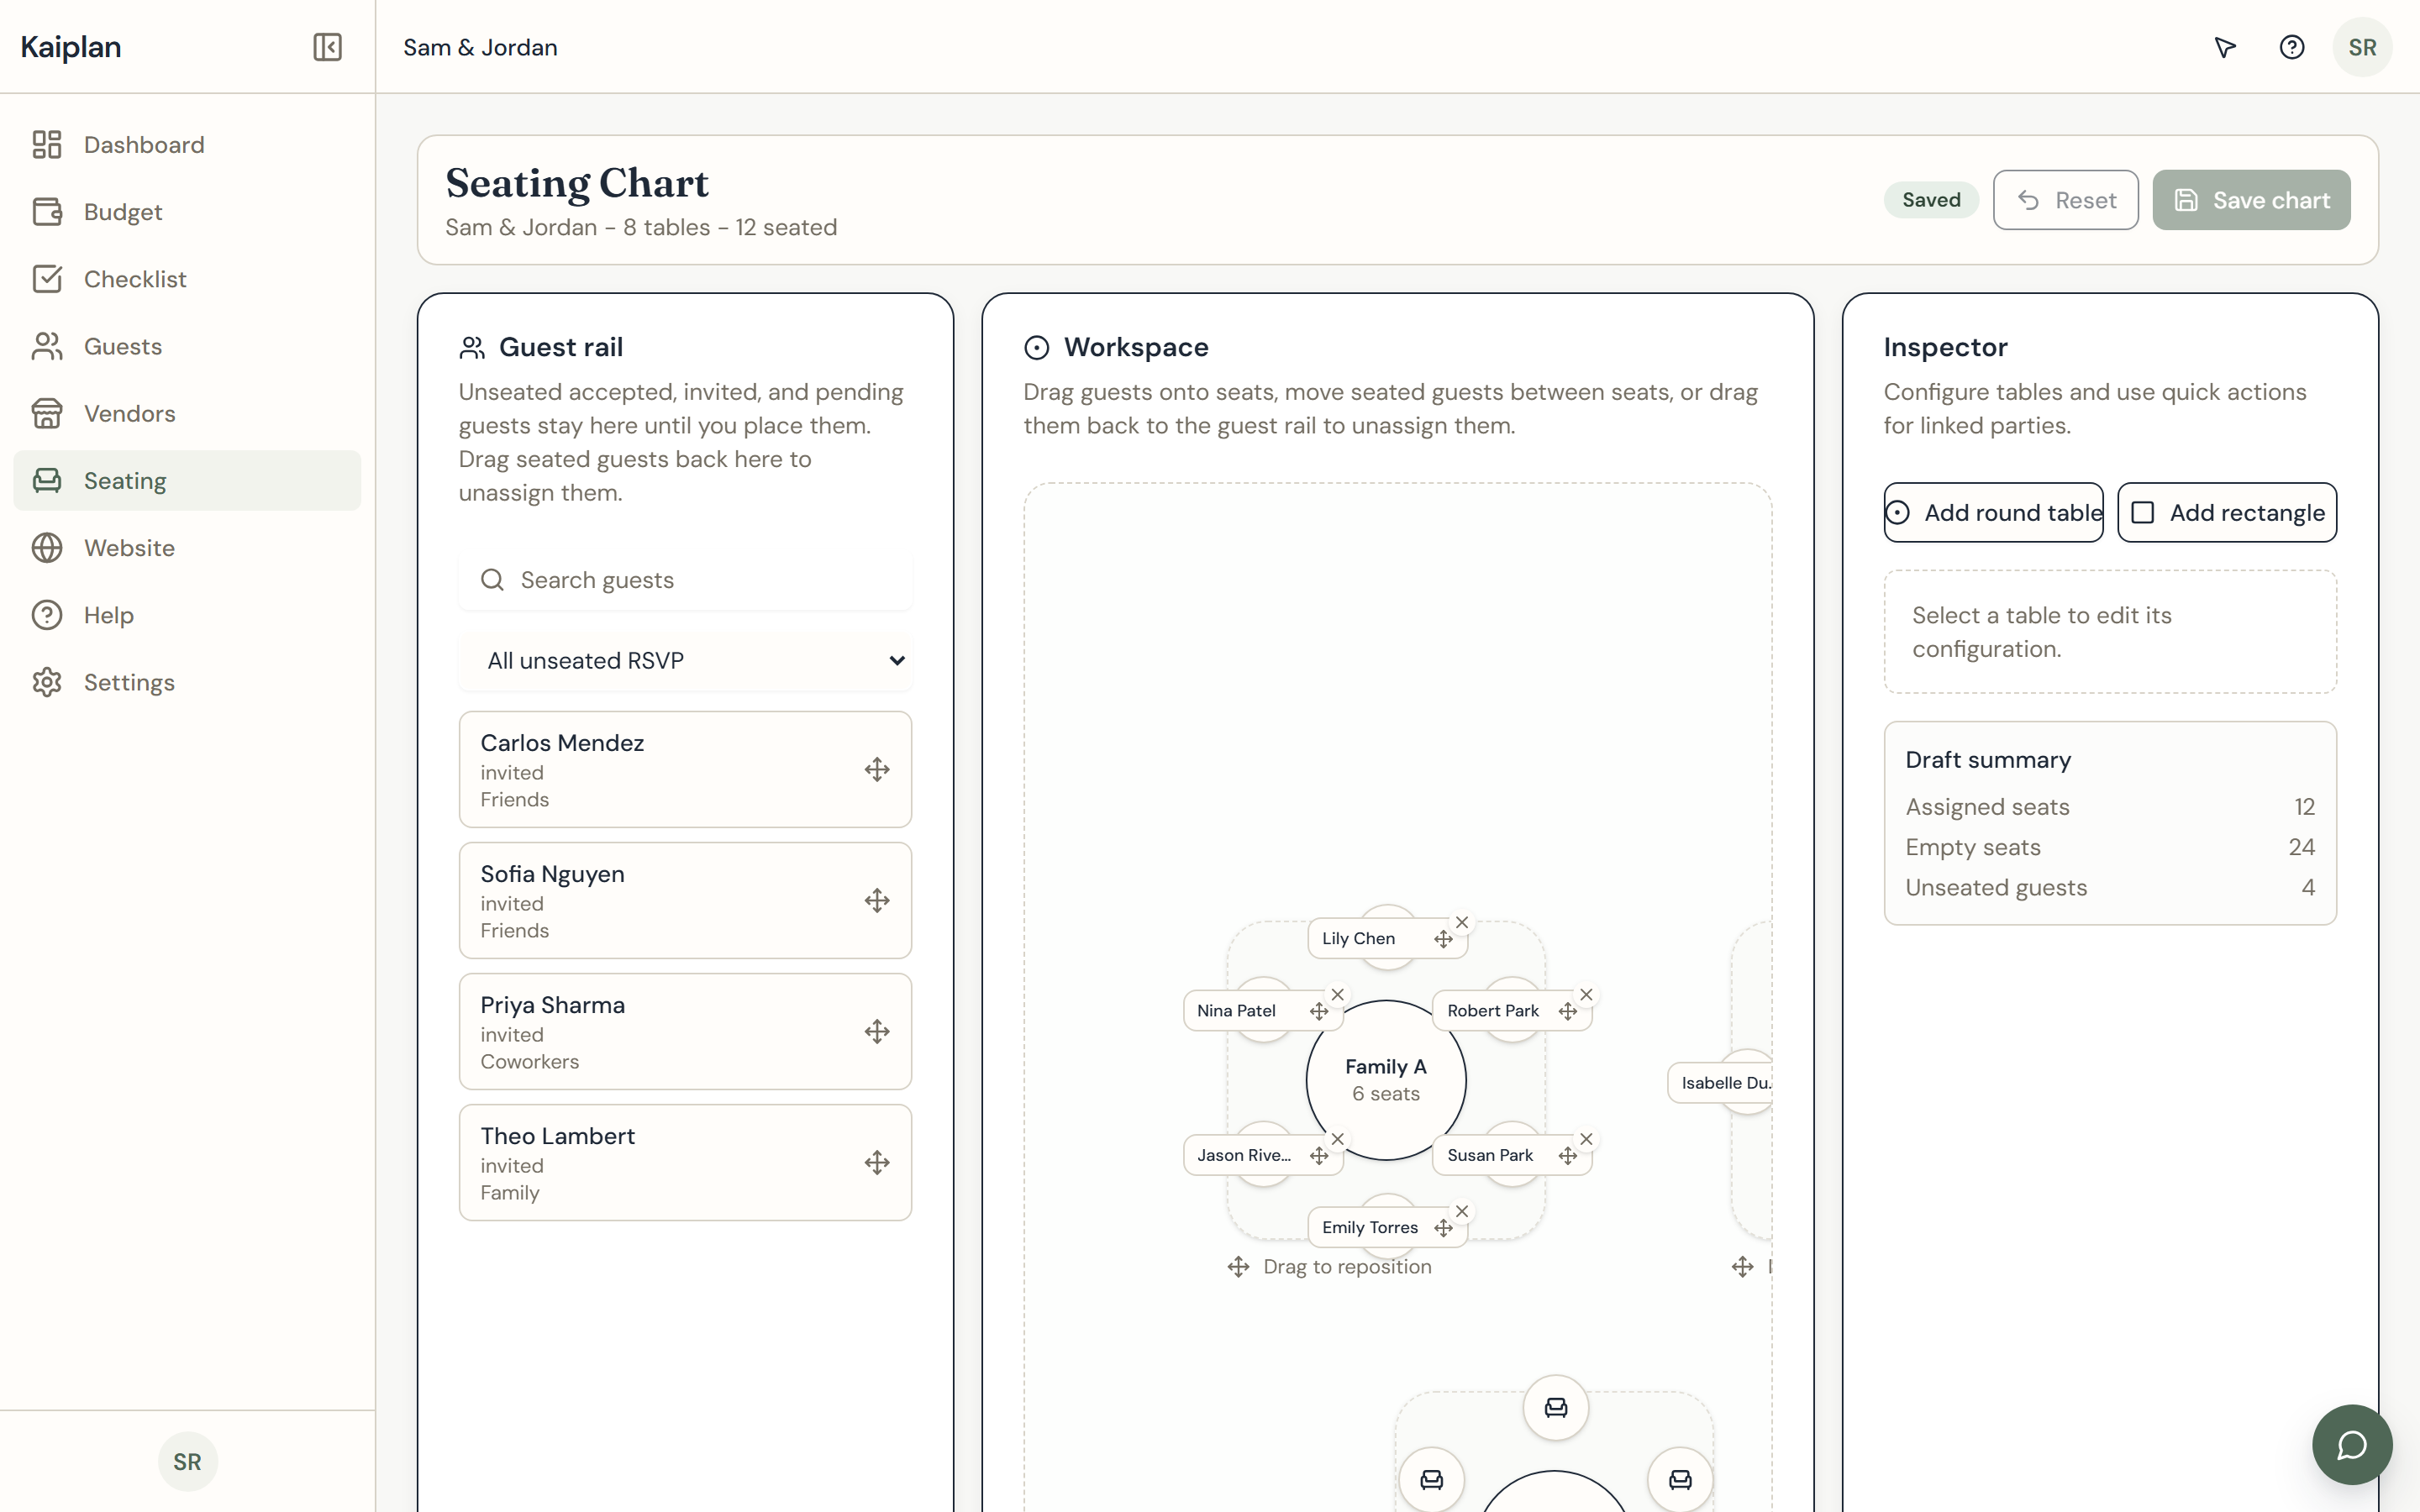Click the move handle on Lily Chen chip

(x=1443, y=939)
